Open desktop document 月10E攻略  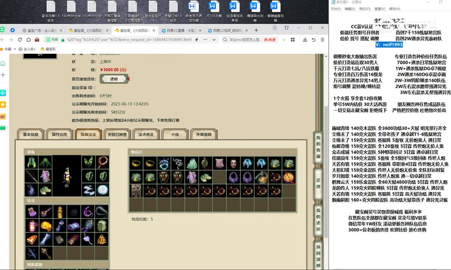point(214,10)
